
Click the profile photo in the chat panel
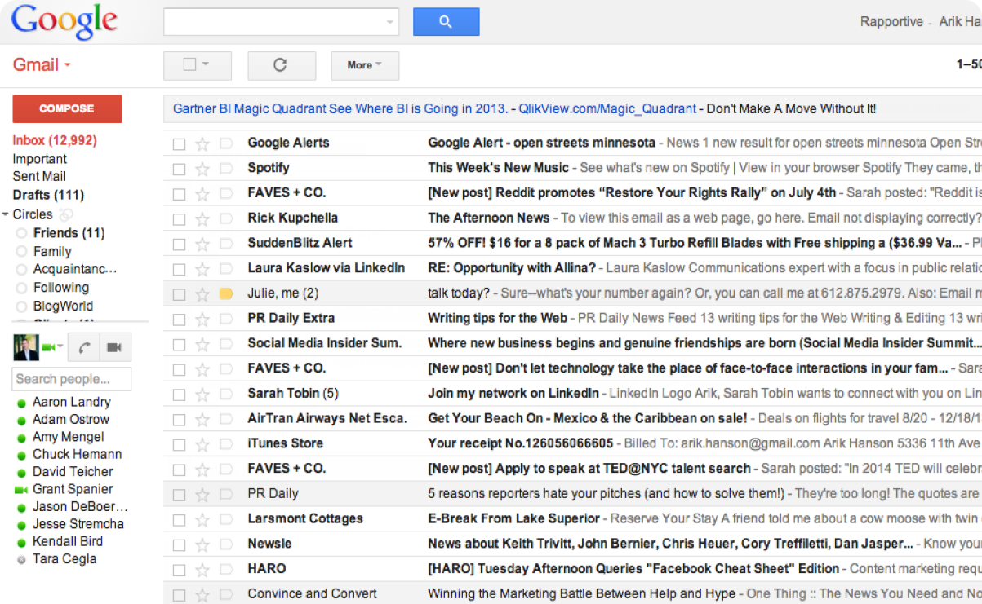click(27, 348)
